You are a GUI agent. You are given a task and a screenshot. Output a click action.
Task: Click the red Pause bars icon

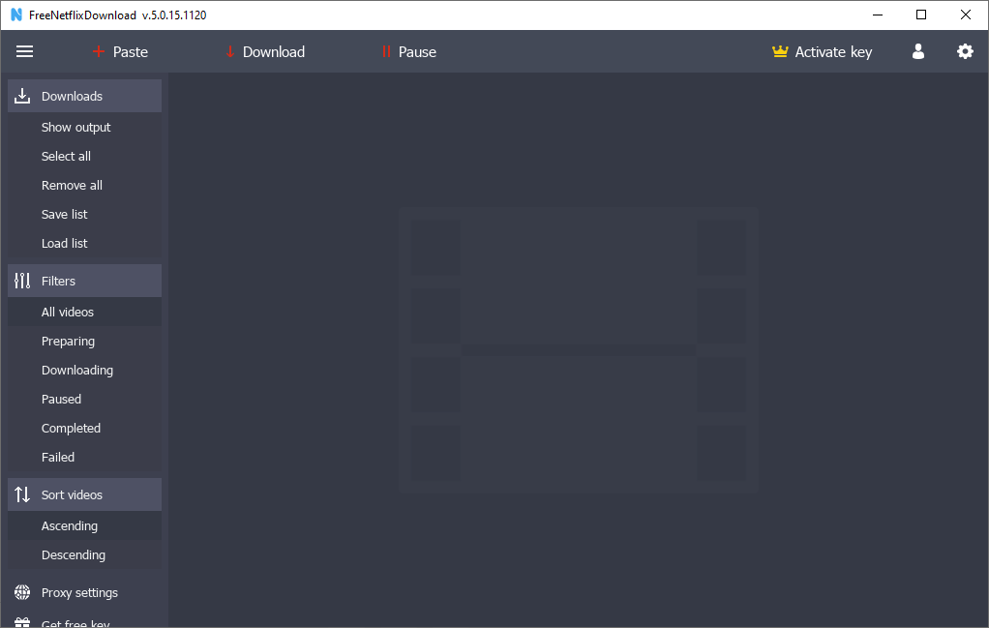click(x=386, y=51)
